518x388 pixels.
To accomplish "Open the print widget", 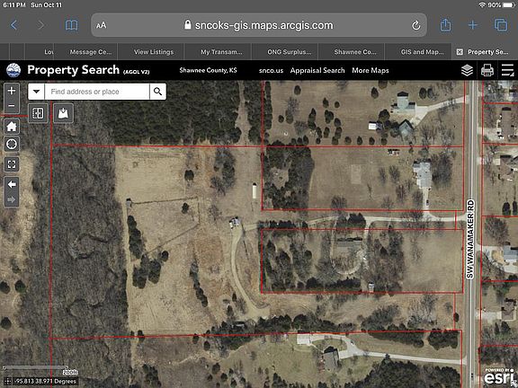I will pyautogui.click(x=487, y=70).
